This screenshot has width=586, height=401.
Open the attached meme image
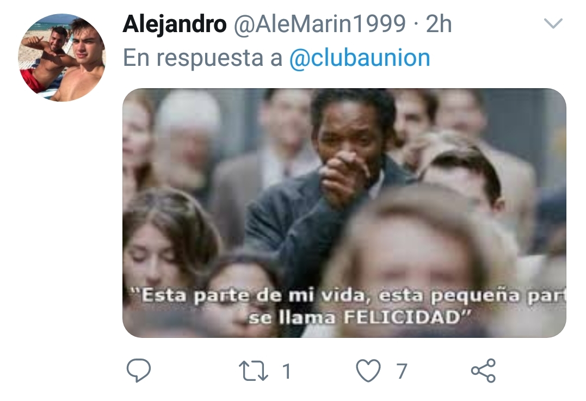point(344,213)
